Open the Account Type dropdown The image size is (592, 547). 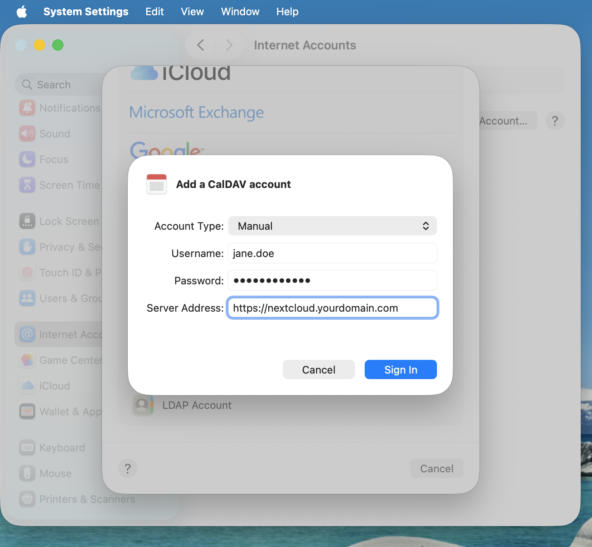pos(332,226)
